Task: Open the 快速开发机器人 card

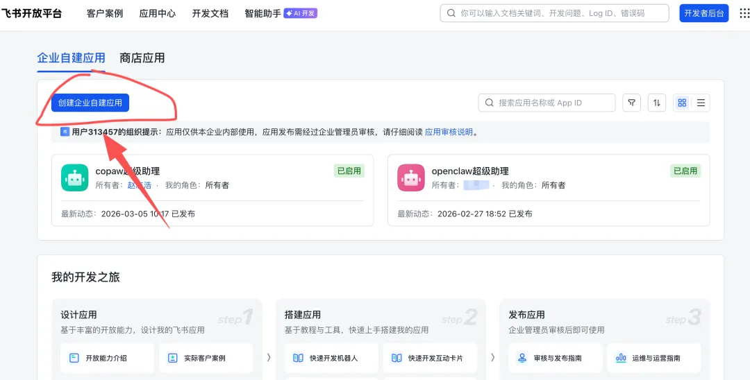Action: [x=331, y=358]
